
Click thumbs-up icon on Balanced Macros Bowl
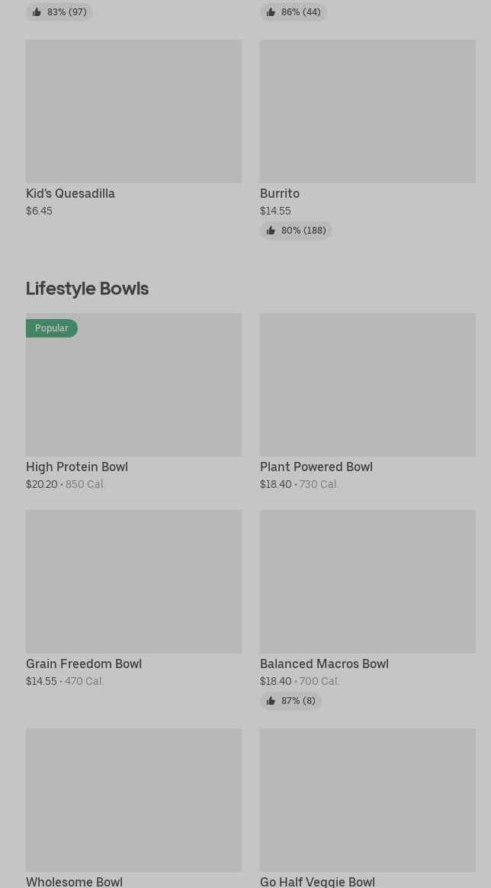click(x=271, y=701)
